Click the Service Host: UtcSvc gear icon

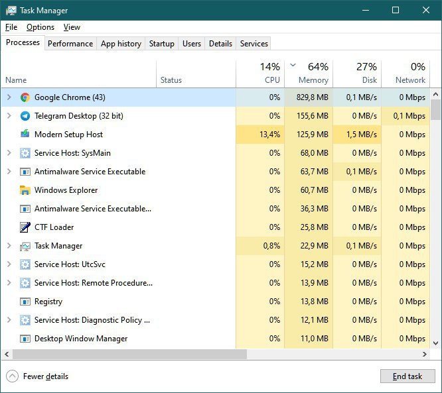point(25,264)
